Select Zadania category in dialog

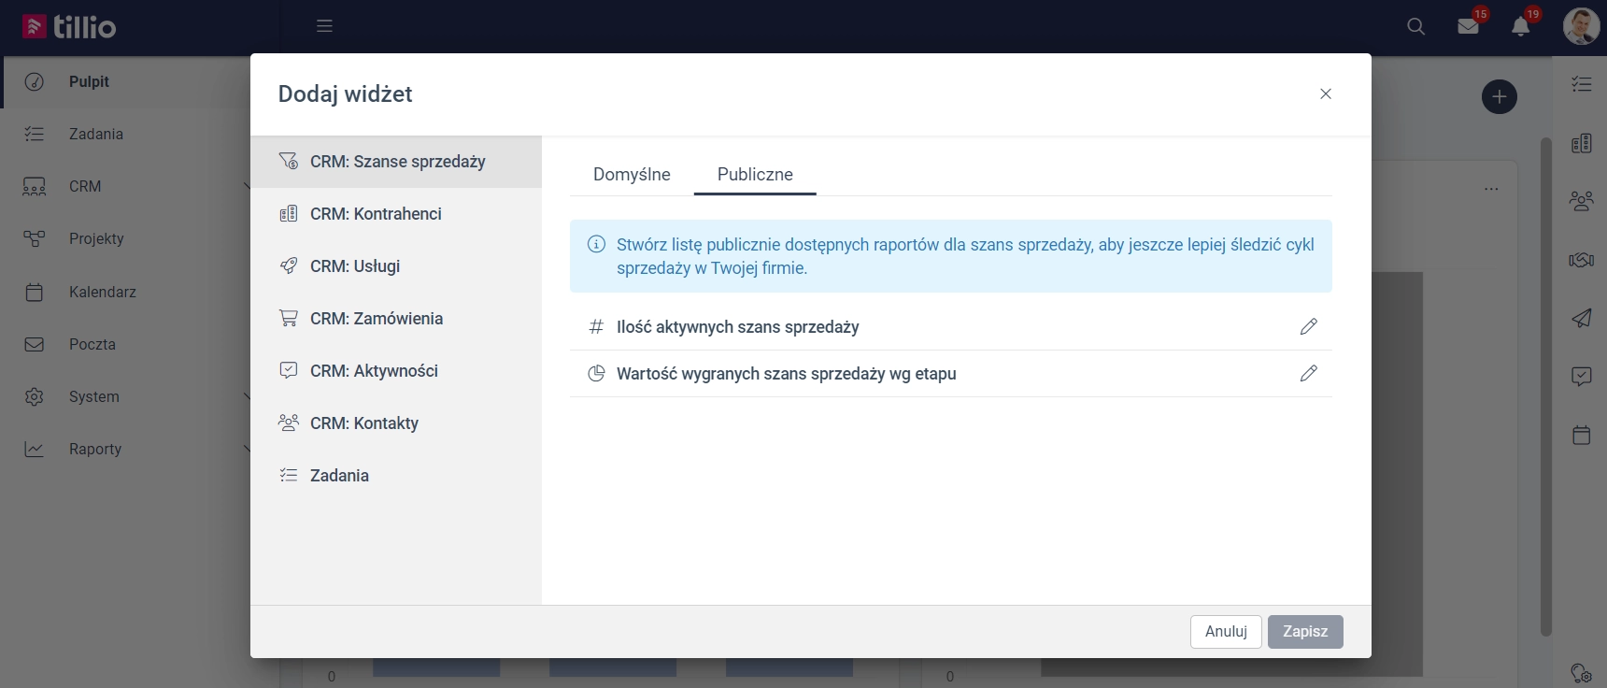(396, 476)
